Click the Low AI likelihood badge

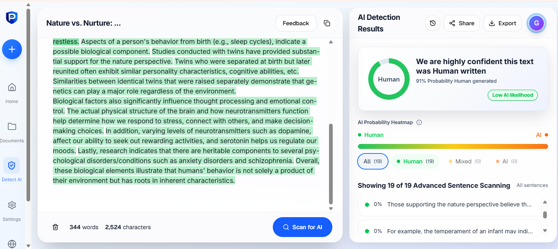click(513, 95)
